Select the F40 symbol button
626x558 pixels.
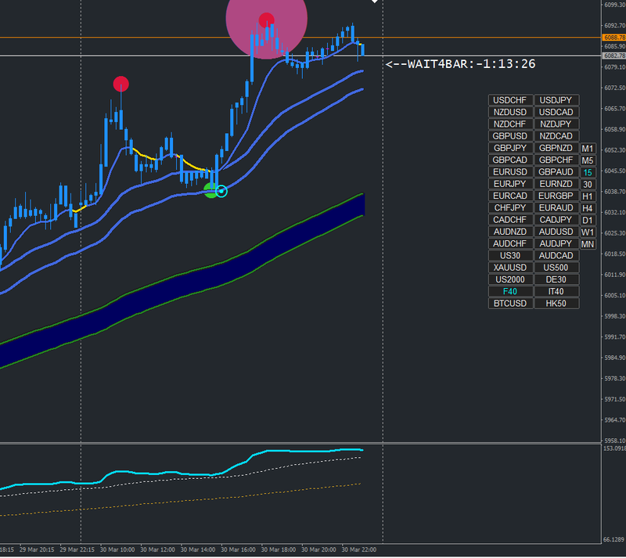[510, 292]
